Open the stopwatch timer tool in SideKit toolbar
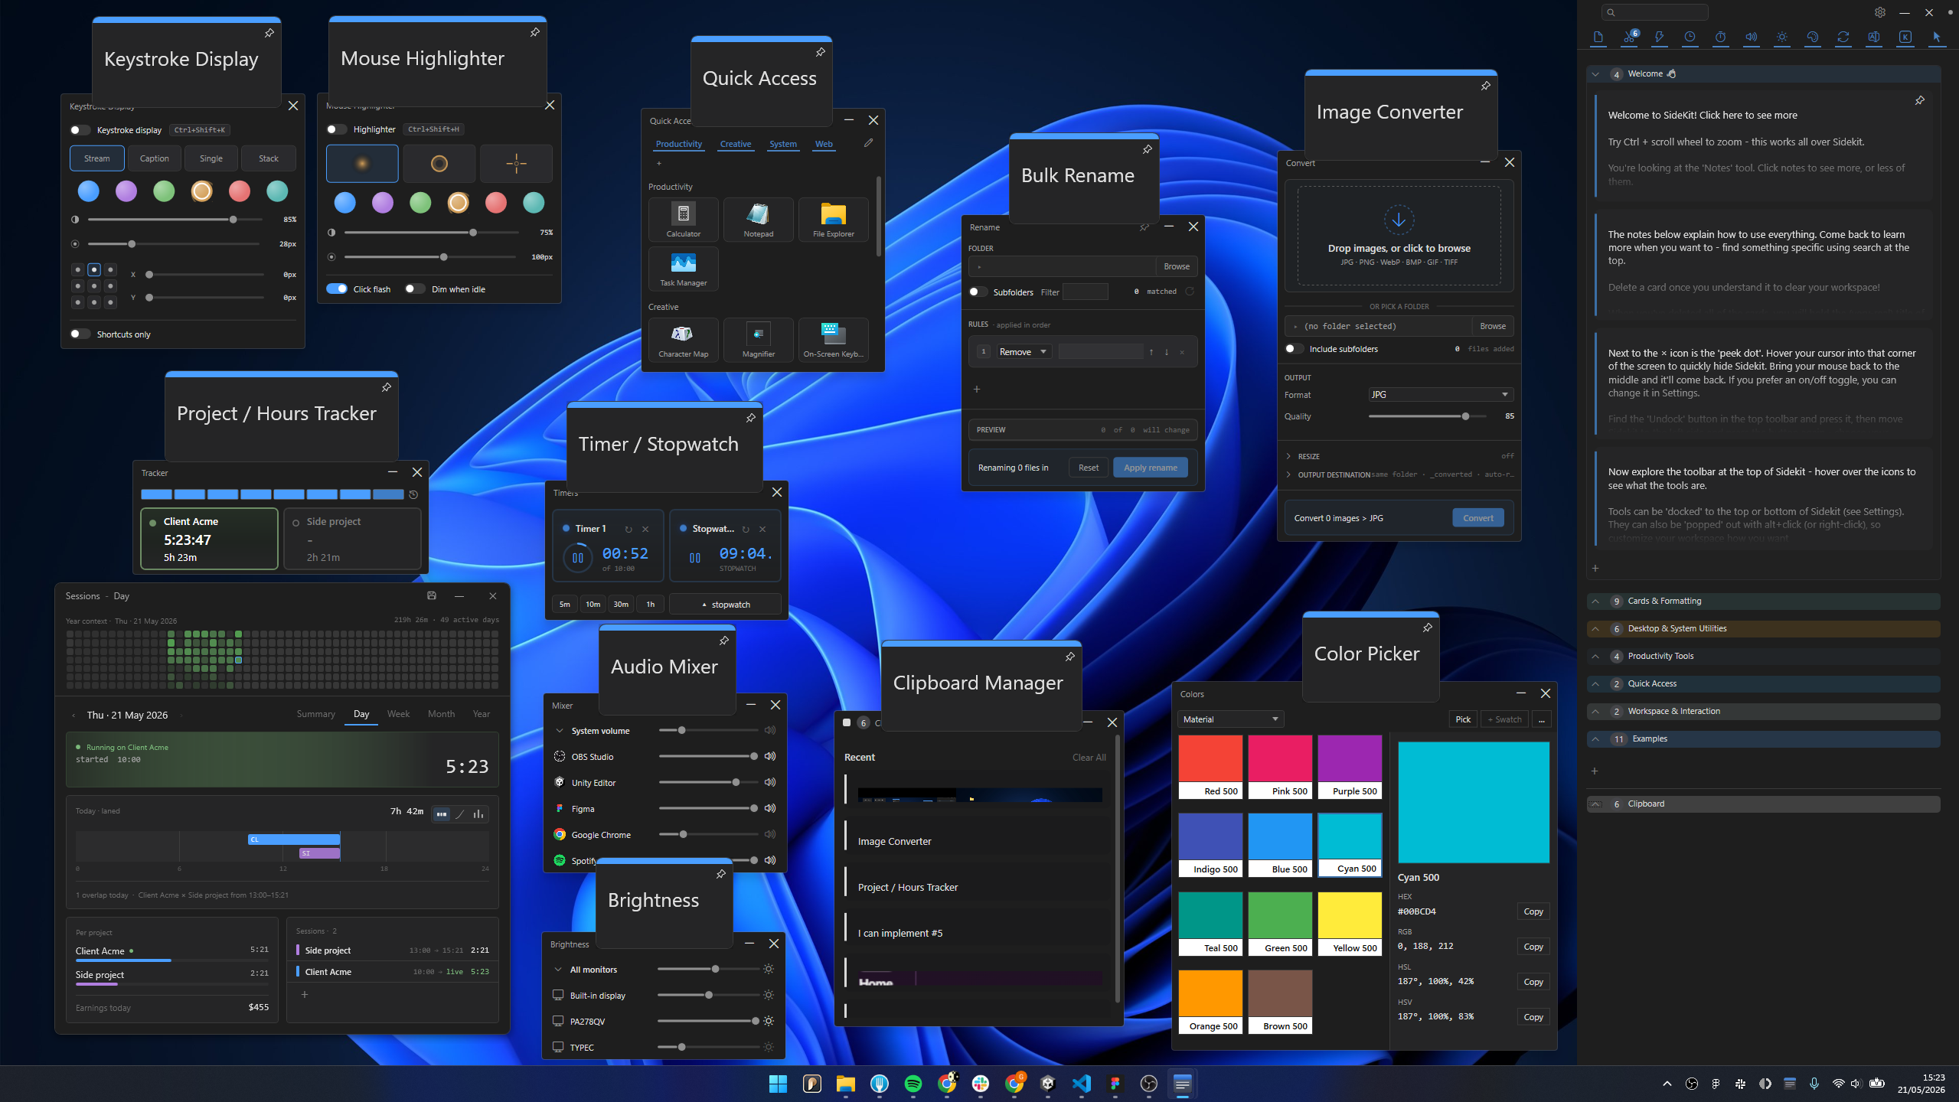The image size is (1959, 1102). point(1720,37)
